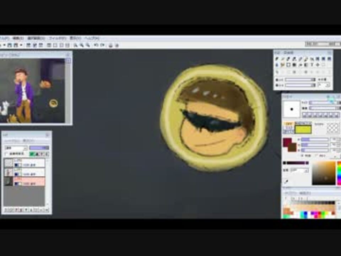Click the navigator preview of the full artwork
The height and width of the screenshot is (256, 341).
coord(32,91)
